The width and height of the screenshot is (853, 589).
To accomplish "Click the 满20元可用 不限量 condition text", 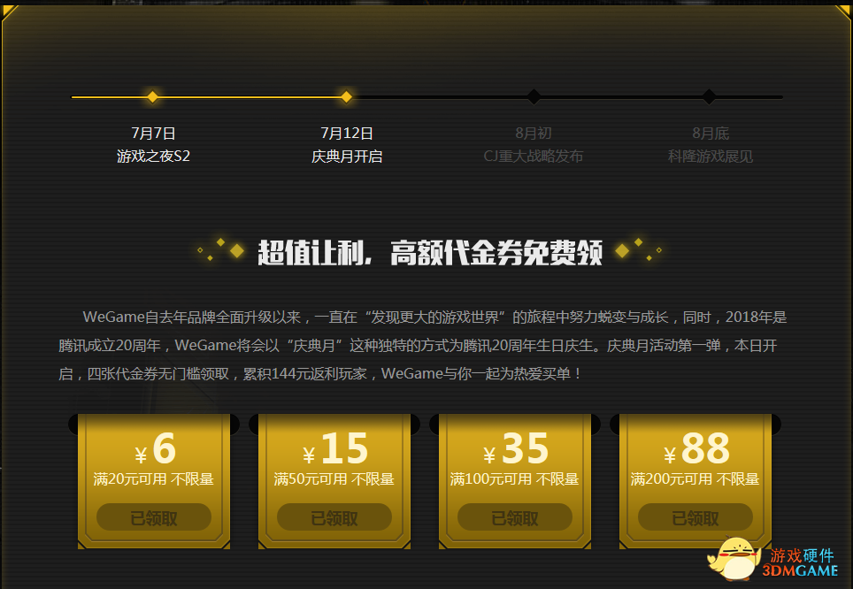I will [153, 479].
